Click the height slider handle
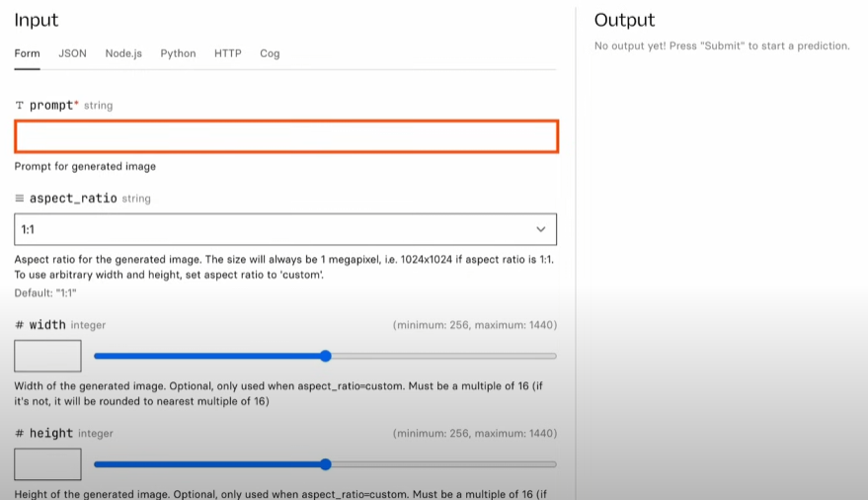868x500 pixels. point(326,464)
